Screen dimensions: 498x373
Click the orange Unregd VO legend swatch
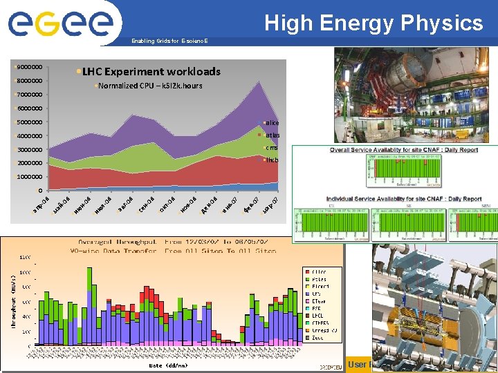point(307,330)
